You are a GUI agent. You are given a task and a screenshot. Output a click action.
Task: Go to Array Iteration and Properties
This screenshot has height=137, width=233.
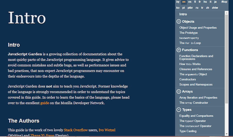(x=198, y=98)
